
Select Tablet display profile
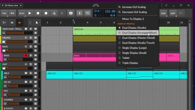click(x=137, y=58)
